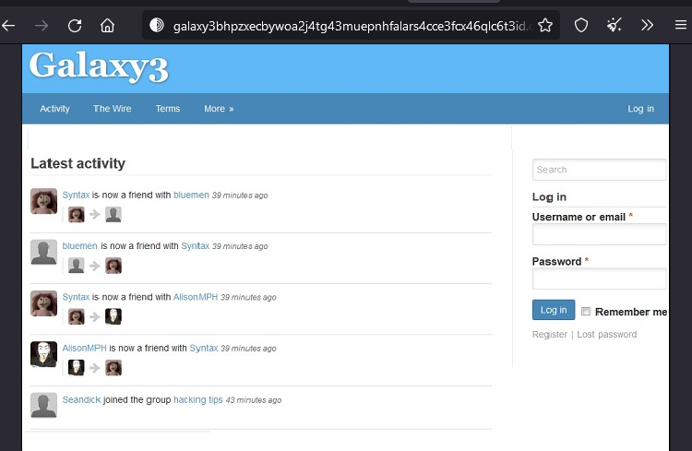This screenshot has width=692, height=451.
Task: Expand more toolbar tools with double chevron
Action: coord(647,26)
